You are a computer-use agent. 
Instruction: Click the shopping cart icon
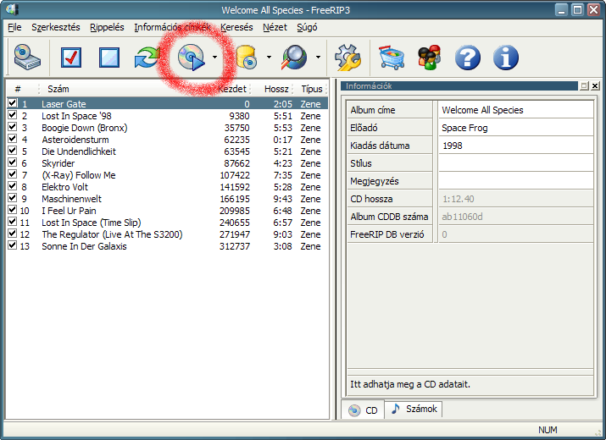392,58
